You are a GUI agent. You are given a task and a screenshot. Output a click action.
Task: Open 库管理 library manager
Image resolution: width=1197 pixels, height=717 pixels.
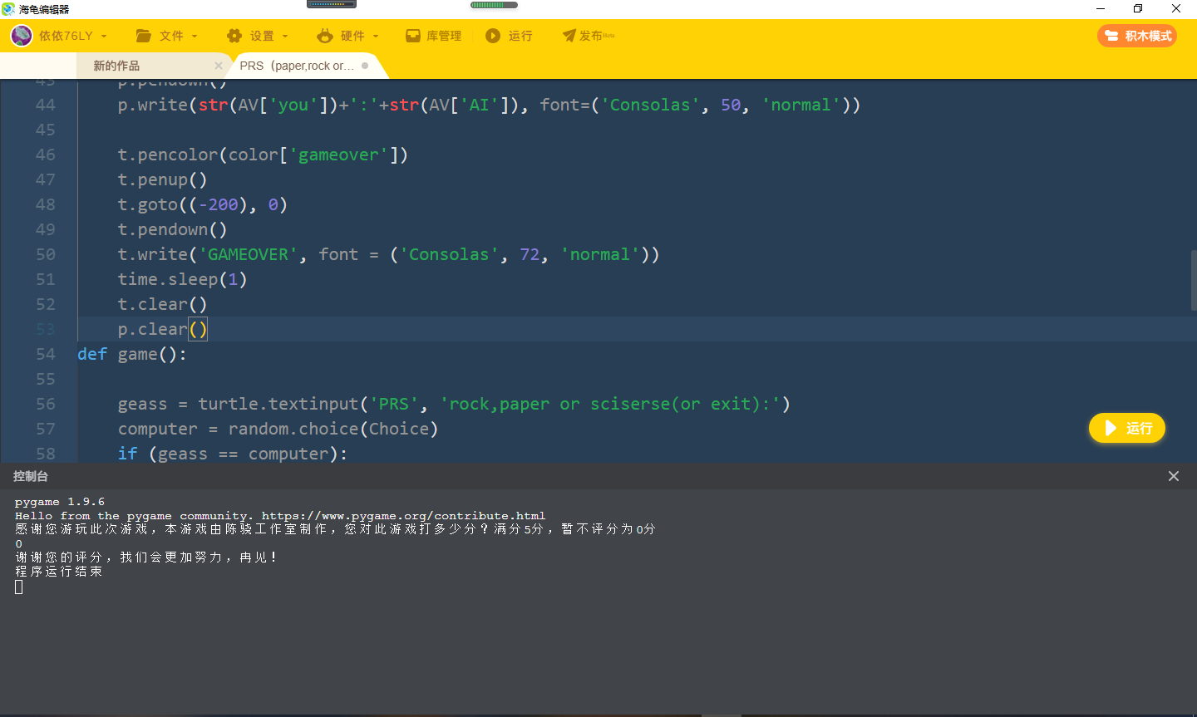pyautogui.click(x=434, y=36)
